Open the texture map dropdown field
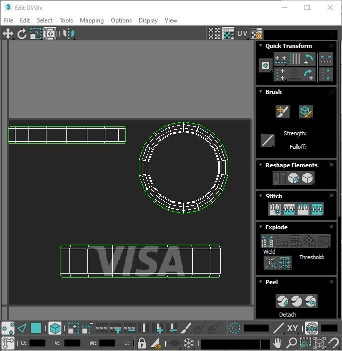342x351 pixels. pyautogui.click(x=301, y=34)
